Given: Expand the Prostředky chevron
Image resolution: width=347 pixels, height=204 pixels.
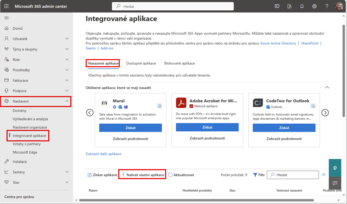Looking at the screenshot, I should pyautogui.click(x=67, y=70).
